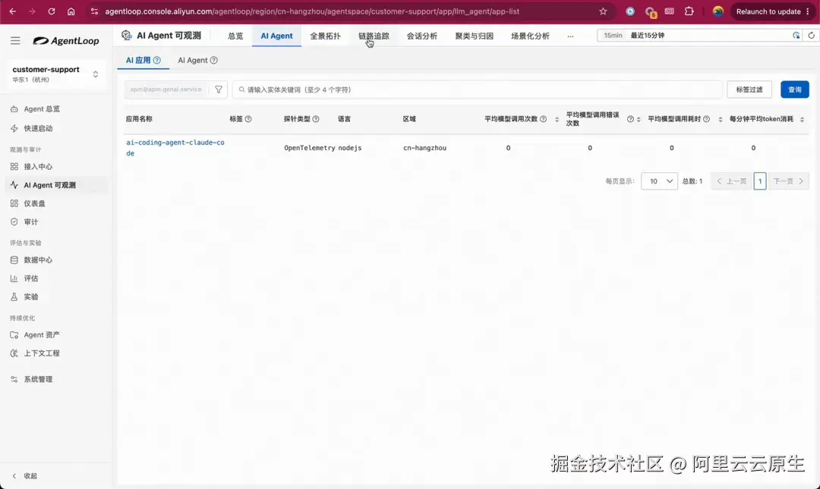Switch to the 链路追踪 tab
This screenshot has width=820, height=489.
pos(374,36)
